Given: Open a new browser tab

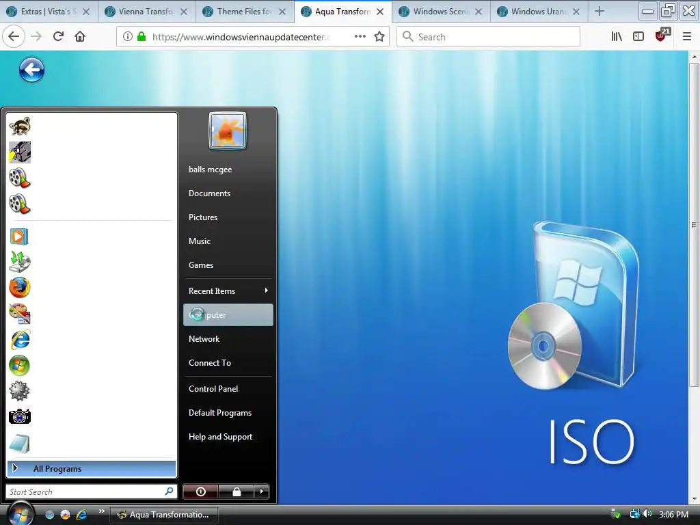Looking at the screenshot, I should pos(600,12).
